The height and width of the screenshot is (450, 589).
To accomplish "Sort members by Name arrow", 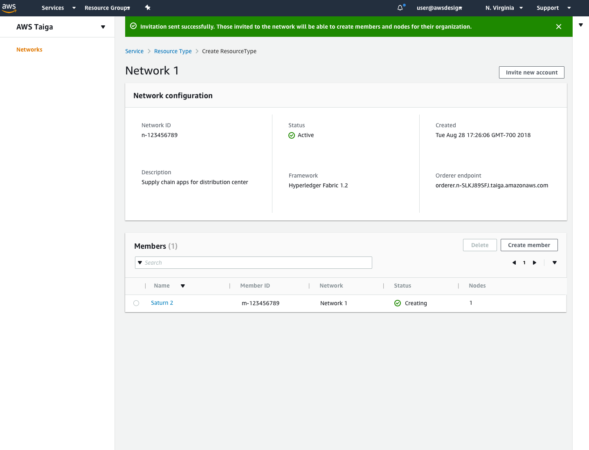I will (183, 286).
